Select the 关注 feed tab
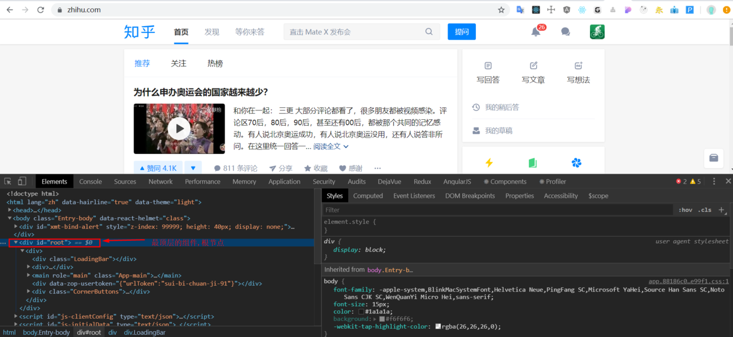Screen dimensions: 733x337 pos(179,63)
